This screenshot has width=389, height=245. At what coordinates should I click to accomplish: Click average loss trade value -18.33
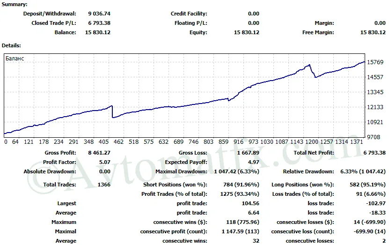(x=377, y=213)
